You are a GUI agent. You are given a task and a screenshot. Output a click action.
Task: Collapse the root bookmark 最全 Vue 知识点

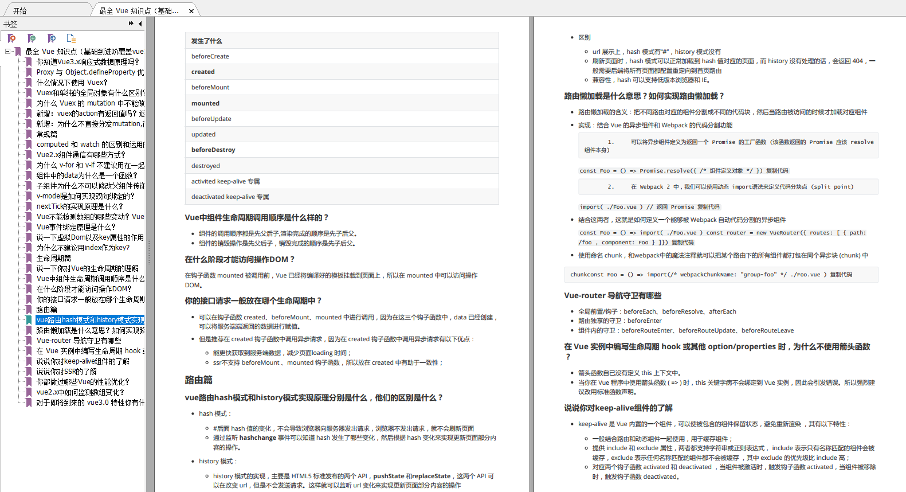point(8,51)
